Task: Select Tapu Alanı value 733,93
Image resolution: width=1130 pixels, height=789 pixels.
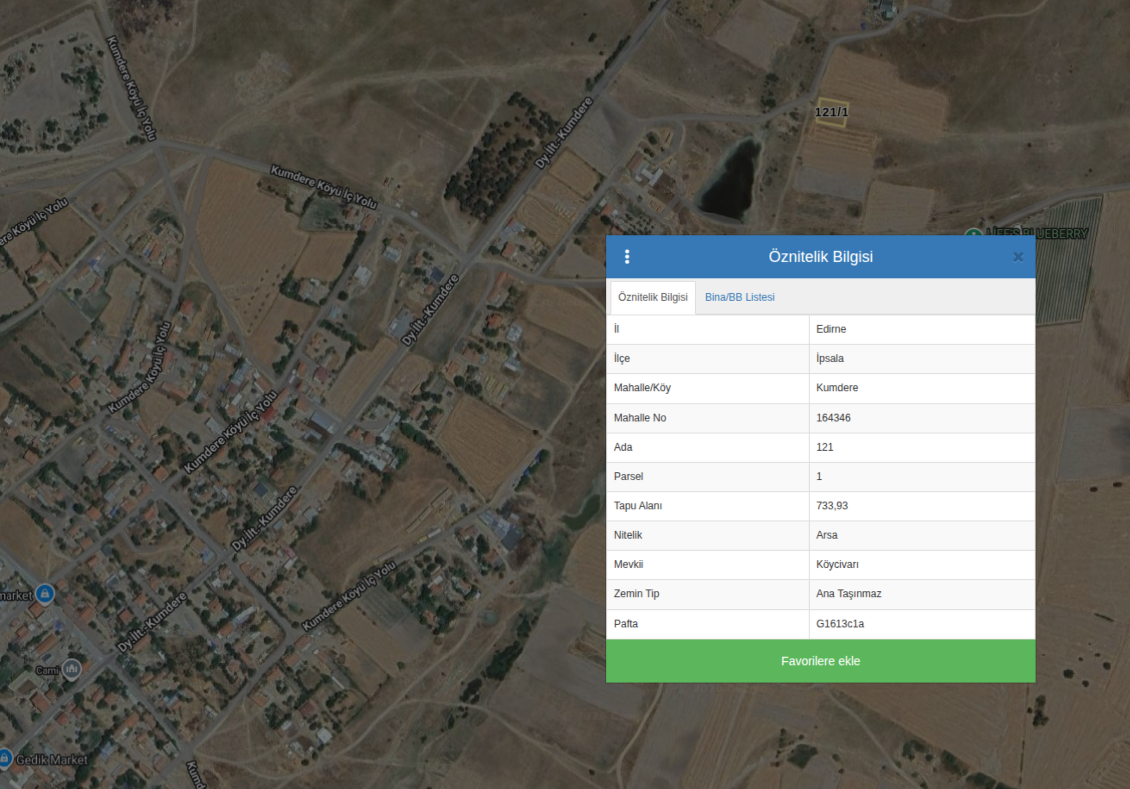Action: tap(922, 505)
